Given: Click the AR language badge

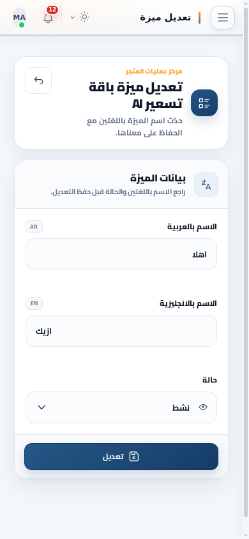Looking at the screenshot, I should 34,227.
